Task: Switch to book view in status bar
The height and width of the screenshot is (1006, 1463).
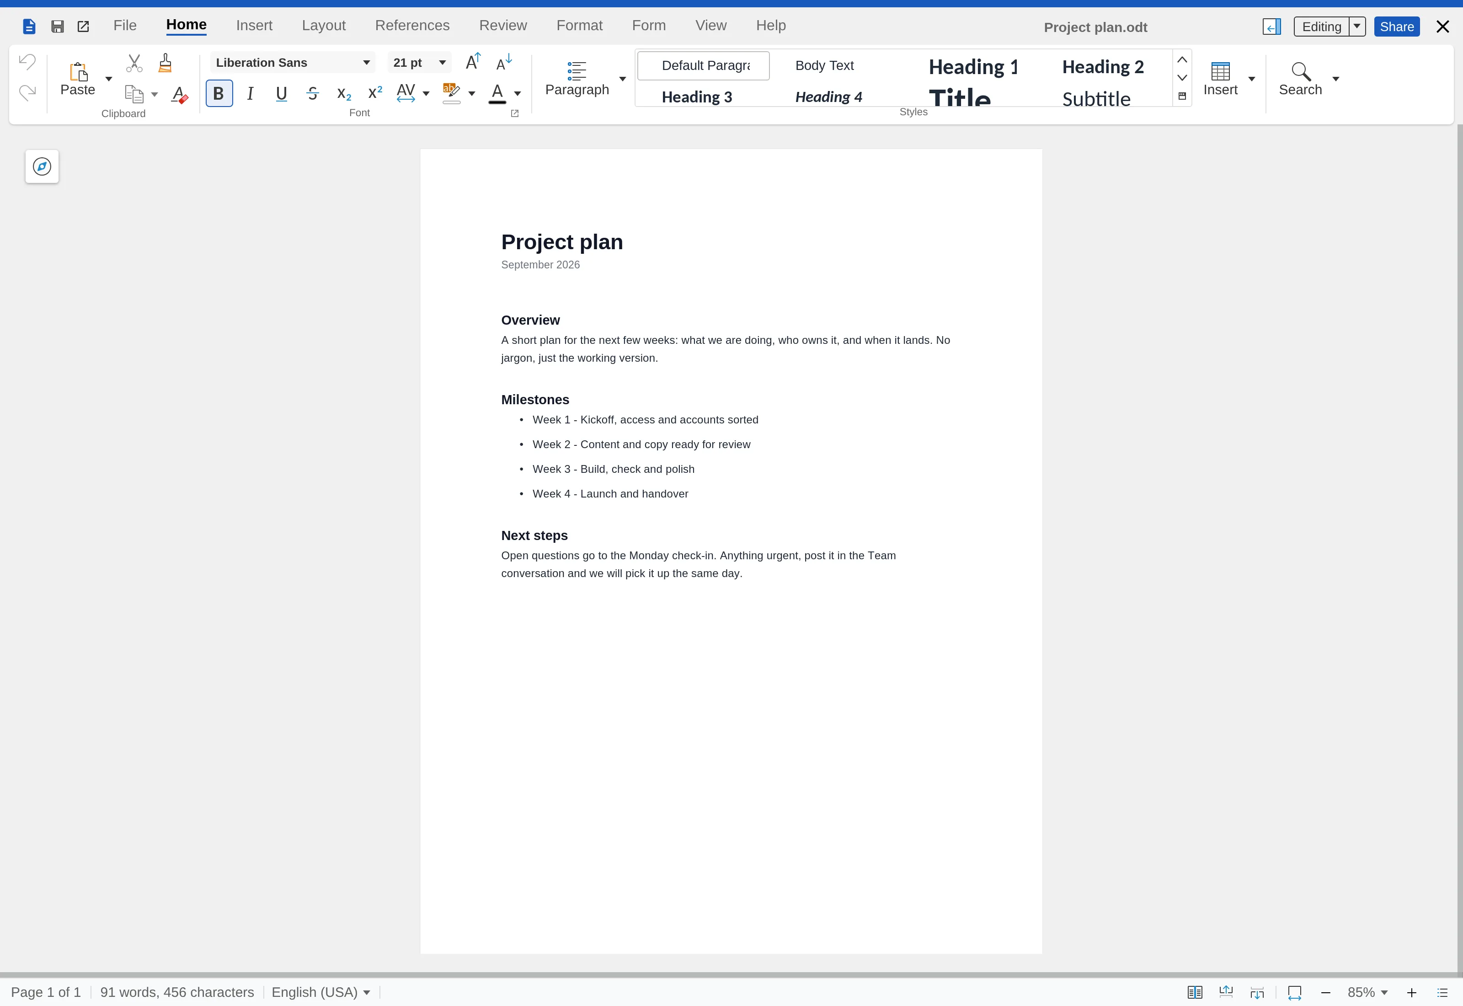Action: point(1195,992)
